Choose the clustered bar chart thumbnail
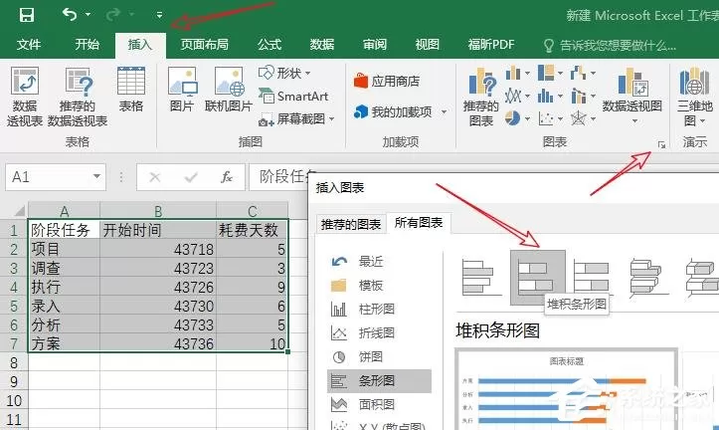The width and height of the screenshot is (719, 430). pos(479,277)
